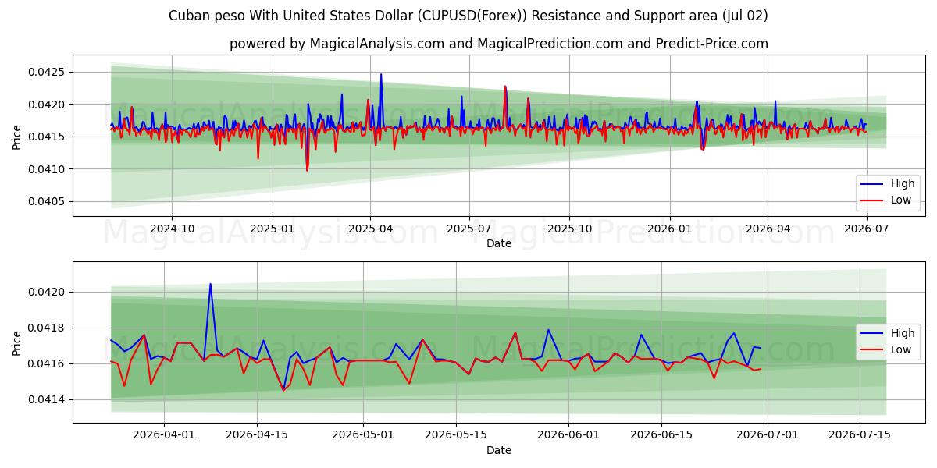Click the 2026-05-15 date tick label
This screenshot has height=468, width=937.
click(x=456, y=434)
